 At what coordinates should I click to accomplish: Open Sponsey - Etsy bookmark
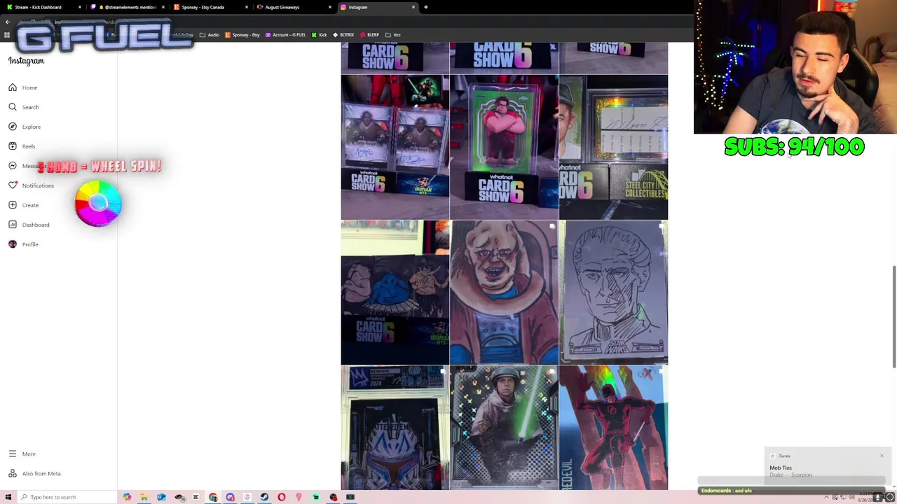click(x=242, y=35)
